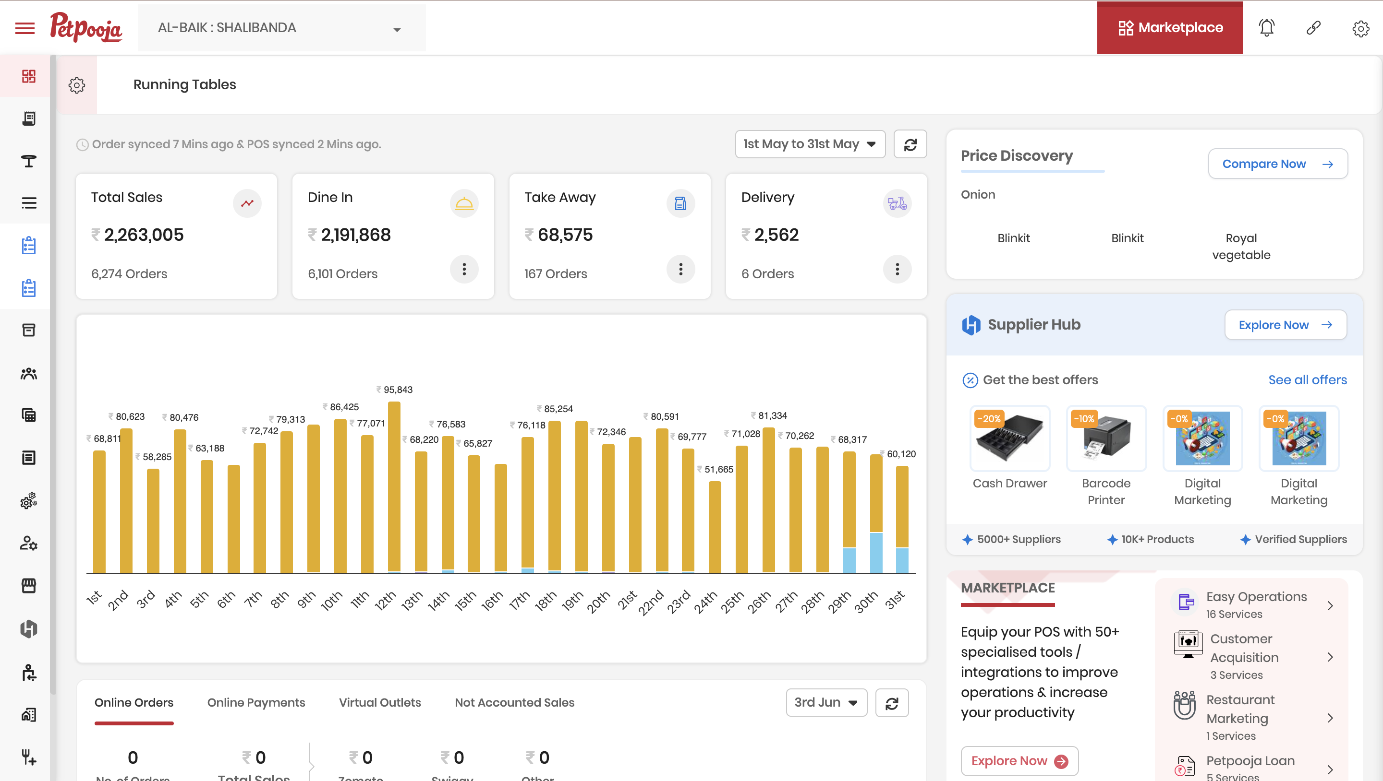This screenshot has height=781, width=1383.
Task: Click Explore Now in Supplier Hub
Action: [1286, 324]
